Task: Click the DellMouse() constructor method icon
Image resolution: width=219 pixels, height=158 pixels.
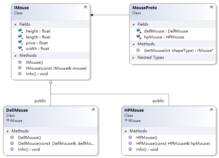Action: pyautogui.click(x=12, y=137)
